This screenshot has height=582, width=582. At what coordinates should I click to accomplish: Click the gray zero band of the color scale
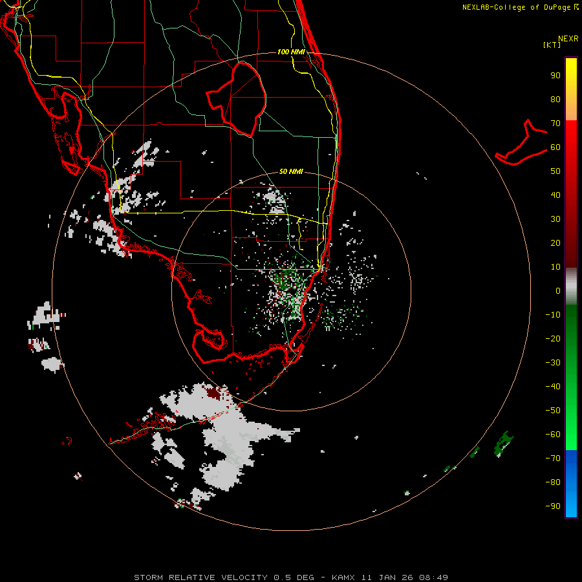click(x=571, y=286)
